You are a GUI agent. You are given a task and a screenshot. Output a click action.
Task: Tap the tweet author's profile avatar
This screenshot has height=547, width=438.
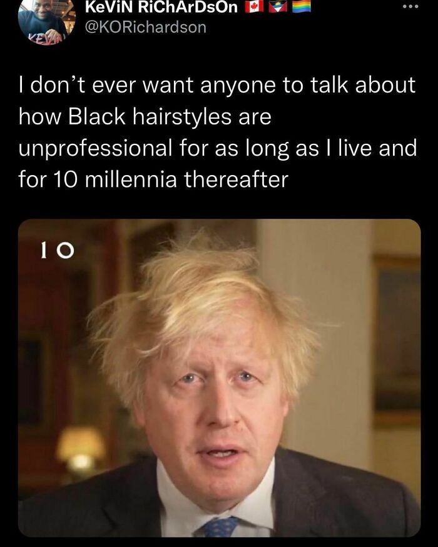tap(47, 22)
